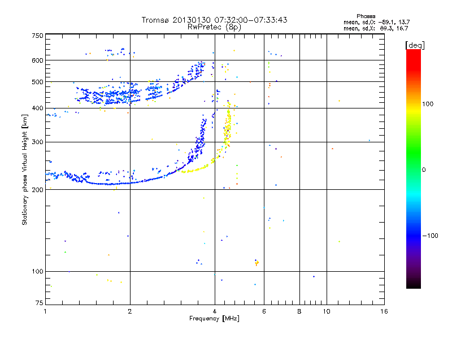This screenshot has width=452, height=339.
Task: Click the y-axis tick label '75'
Action: 40,303
